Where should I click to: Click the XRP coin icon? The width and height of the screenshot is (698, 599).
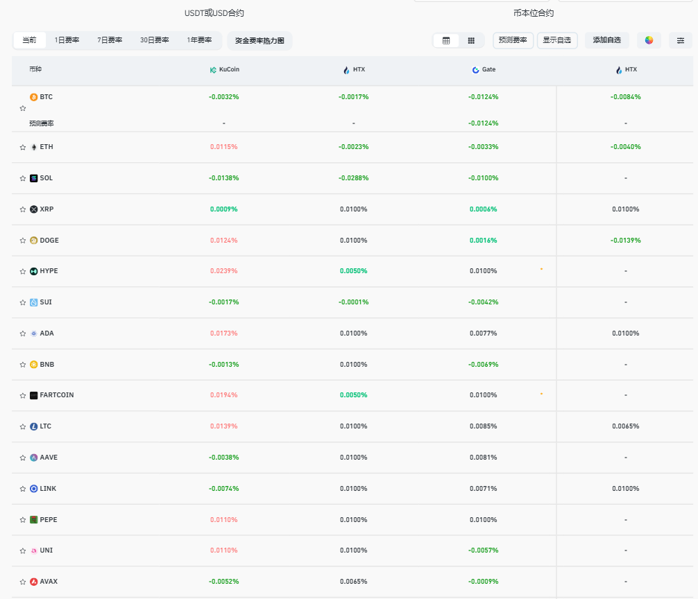[x=33, y=209]
